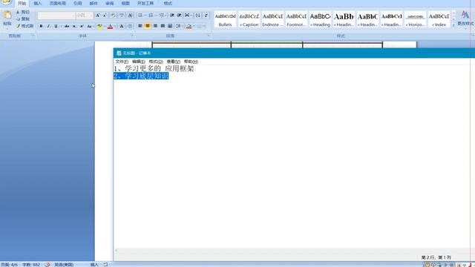This screenshot has width=475, height=267.
Task: Open Notepad 文件 menu
Action: [x=122, y=62]
